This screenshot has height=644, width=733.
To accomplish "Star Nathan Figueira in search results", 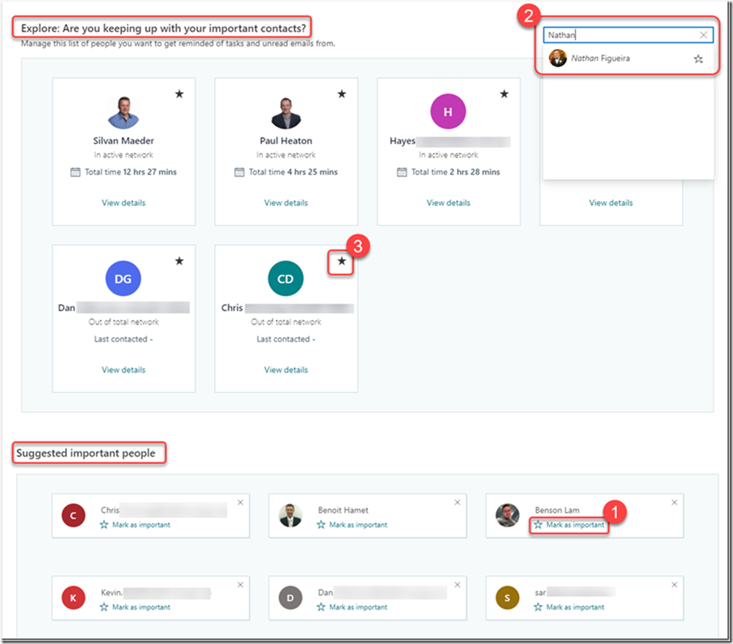I will (x=699, y=59).
